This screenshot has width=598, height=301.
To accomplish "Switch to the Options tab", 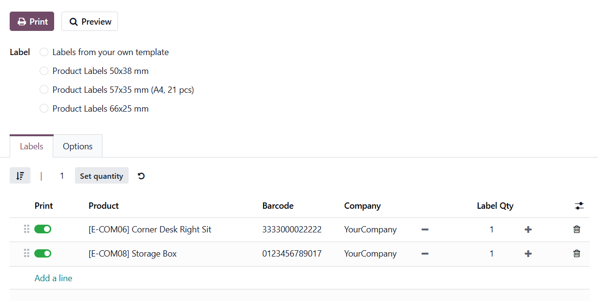I will (x=78, y=146).
